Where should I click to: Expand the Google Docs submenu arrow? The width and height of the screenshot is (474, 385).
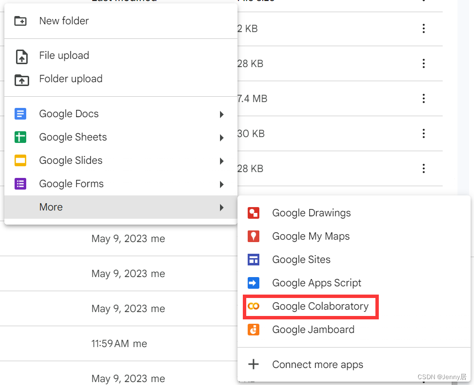click(x=221, y=114)
